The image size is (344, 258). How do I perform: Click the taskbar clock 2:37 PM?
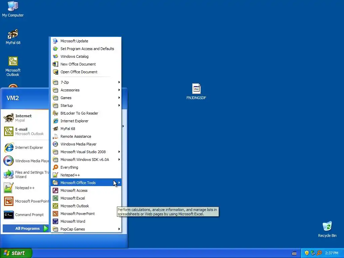[332, 253]
